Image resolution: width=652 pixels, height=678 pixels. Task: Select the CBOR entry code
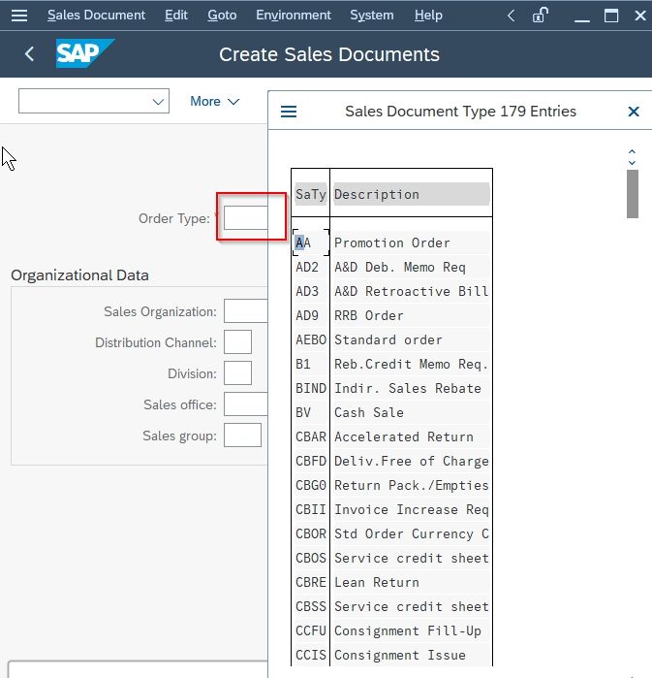[311, 533]
